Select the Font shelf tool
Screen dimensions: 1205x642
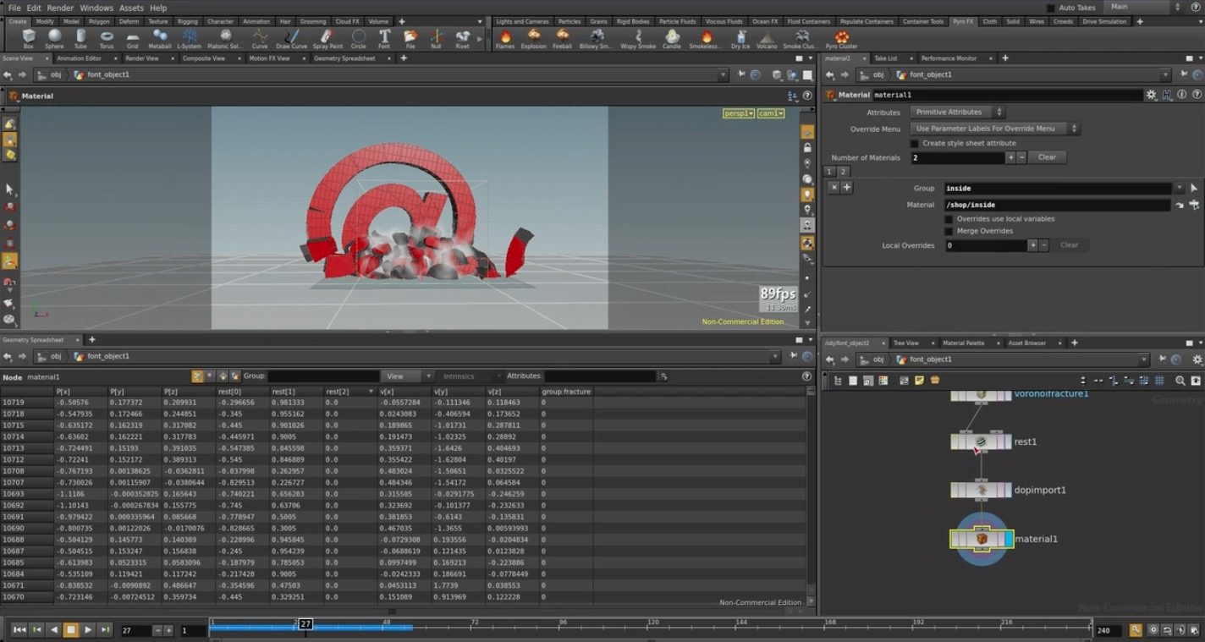pyautogui.click(x=384, y=39)
